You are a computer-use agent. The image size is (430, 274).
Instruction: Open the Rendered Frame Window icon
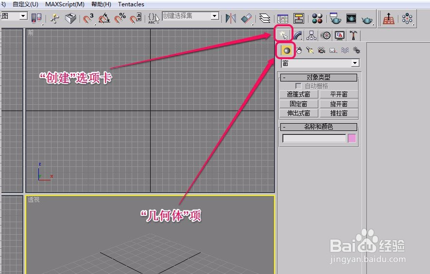pyautogui.click(x=351, y=18)
